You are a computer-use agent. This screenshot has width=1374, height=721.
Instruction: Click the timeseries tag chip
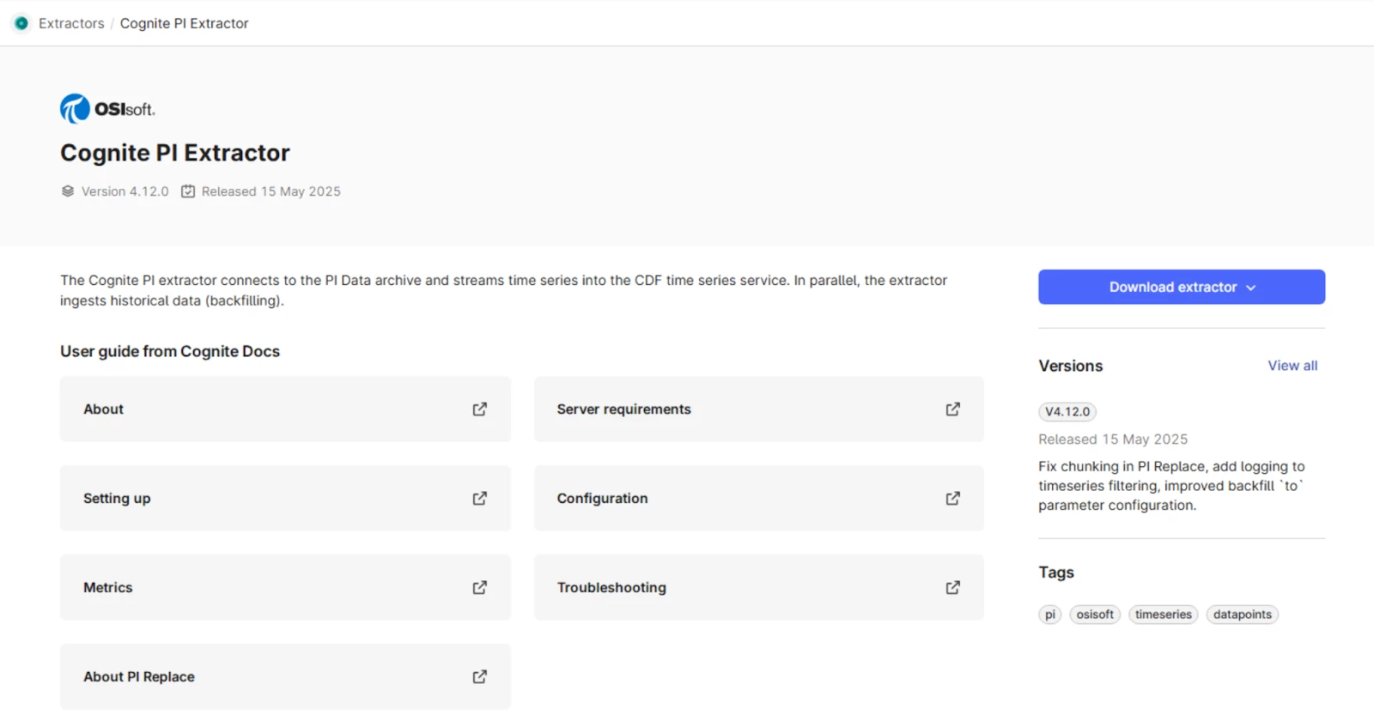[1163, 615]
